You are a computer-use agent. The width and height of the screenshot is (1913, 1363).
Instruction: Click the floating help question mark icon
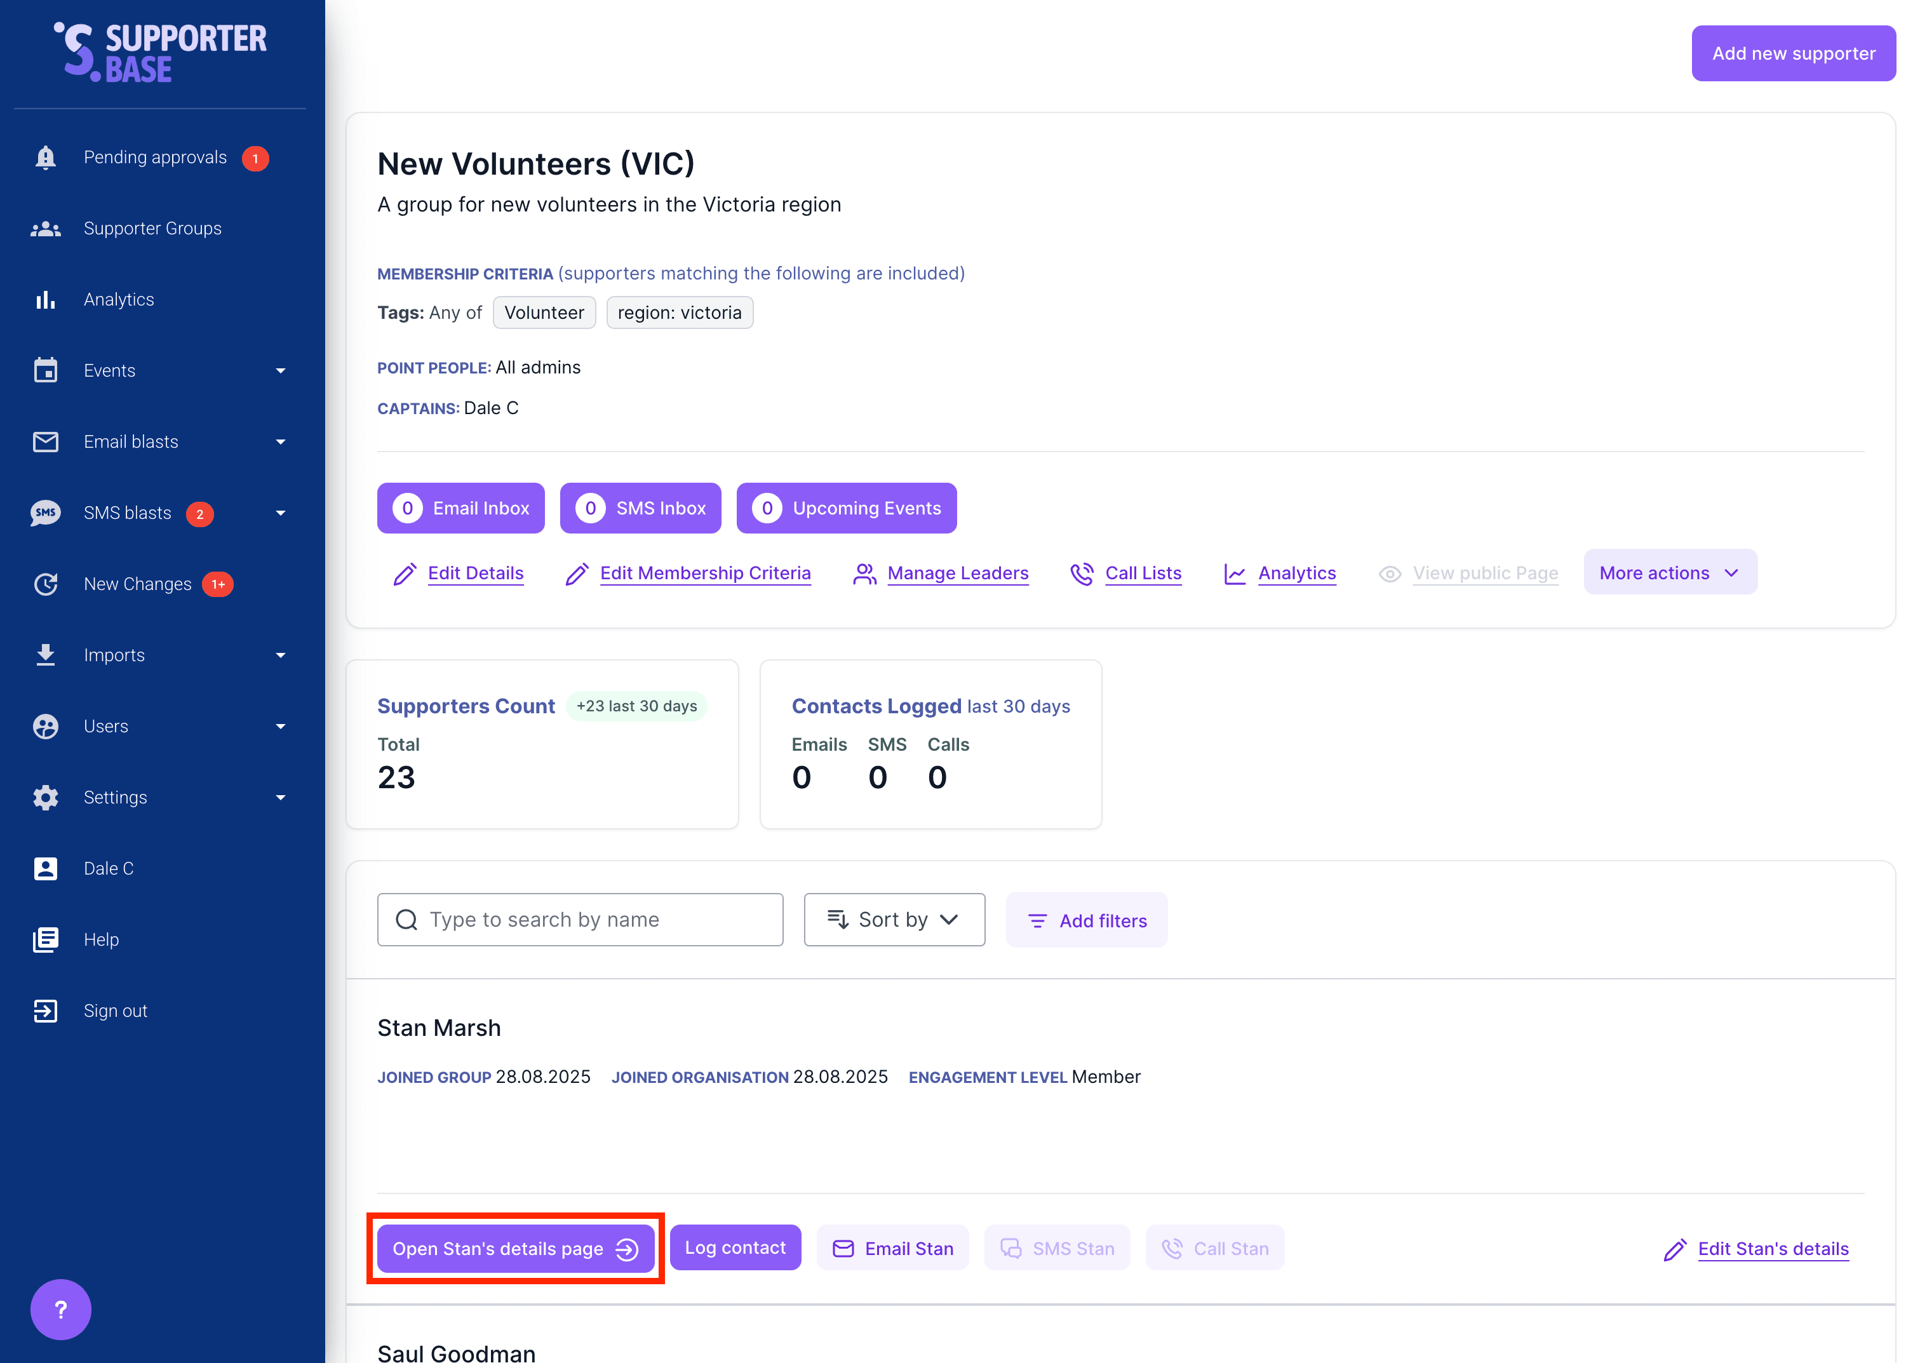point(60,1308)
